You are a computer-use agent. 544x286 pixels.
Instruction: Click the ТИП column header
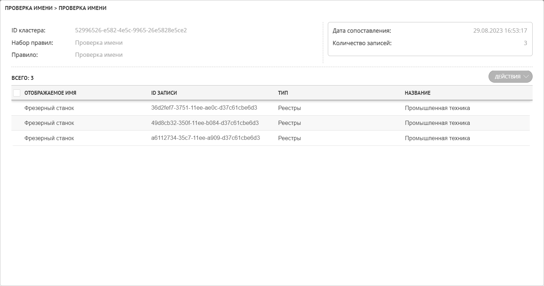click(283, 93)
